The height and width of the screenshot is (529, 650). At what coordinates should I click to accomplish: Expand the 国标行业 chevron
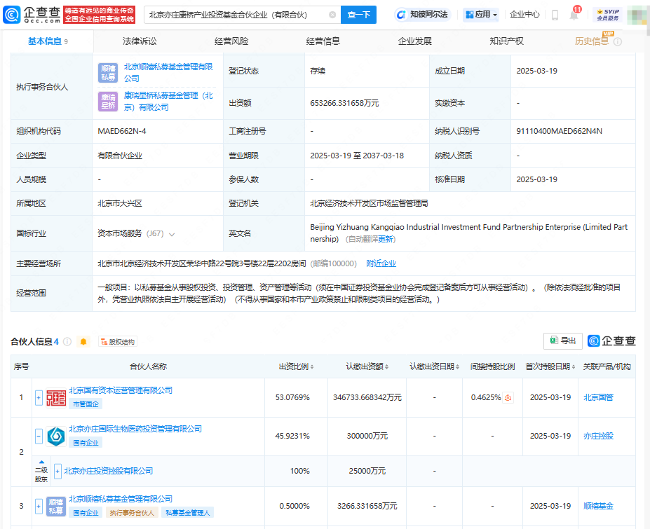(172, 235)
